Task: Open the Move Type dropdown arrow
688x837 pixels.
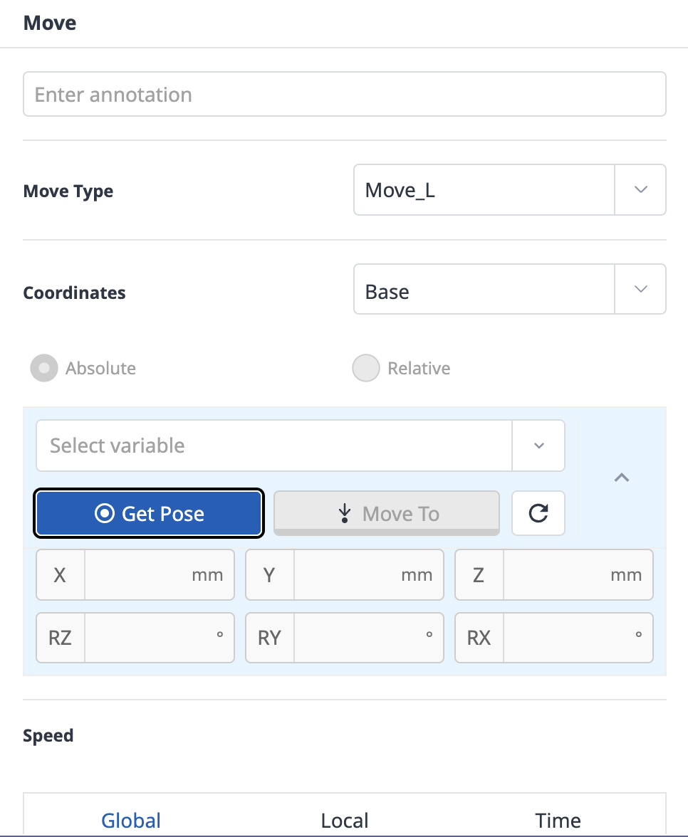Action: (x=640, y=189)
